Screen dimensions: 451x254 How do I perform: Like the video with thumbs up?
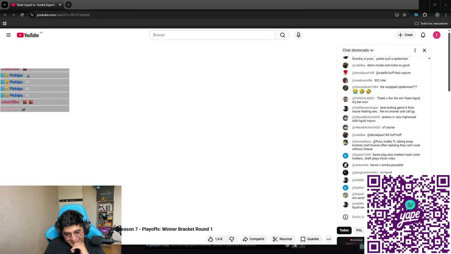[x=215, y=239]
